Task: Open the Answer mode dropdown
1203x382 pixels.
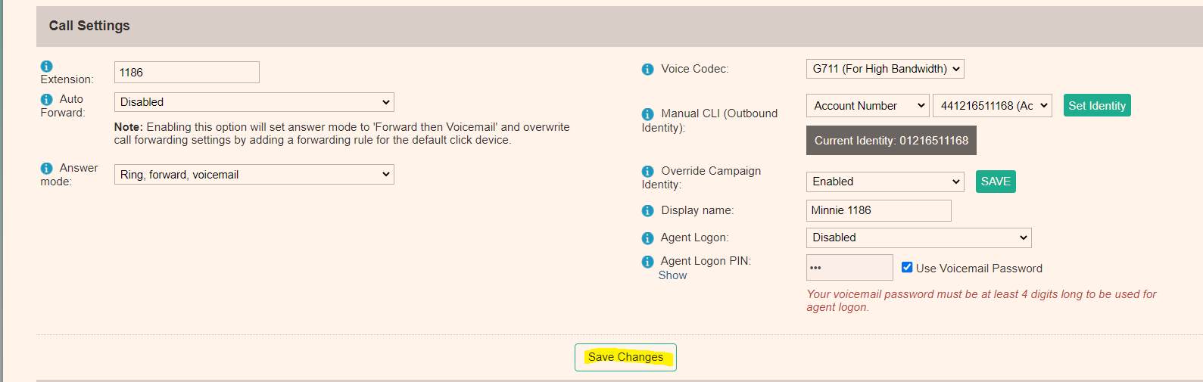Action: 254,175
